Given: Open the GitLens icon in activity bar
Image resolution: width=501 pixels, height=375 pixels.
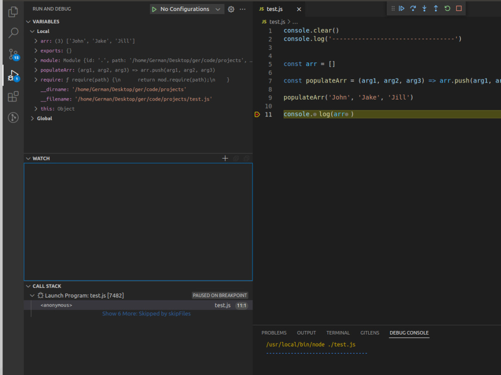Looking at the screenshot, I should 13,117.
